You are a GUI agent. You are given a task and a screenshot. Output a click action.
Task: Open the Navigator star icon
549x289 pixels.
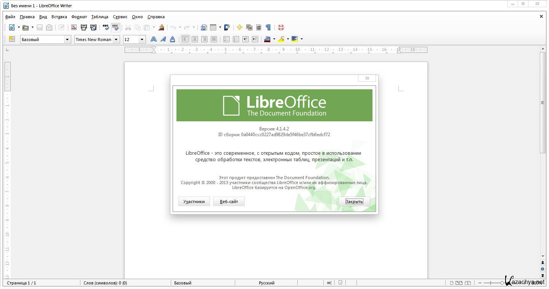[x=239, y=27]
